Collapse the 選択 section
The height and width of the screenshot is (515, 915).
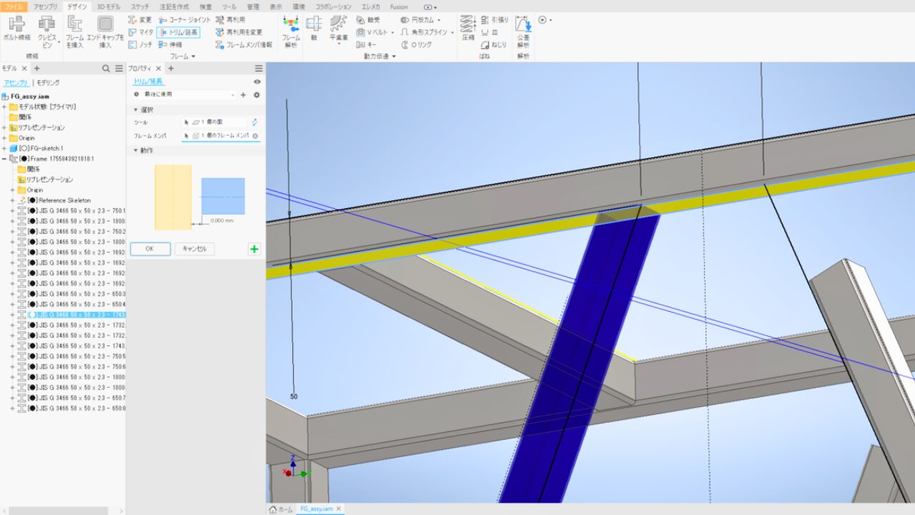point(134,109)
